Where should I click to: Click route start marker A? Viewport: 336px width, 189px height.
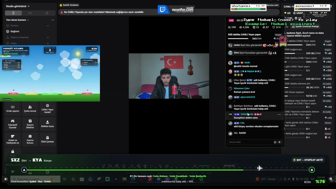coord(24,170)
